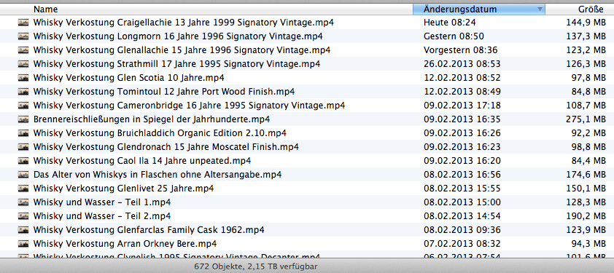Click the video icon of Craigellachie 13 Jahre file
The image size is (614, 273).
tap(23, 23)
